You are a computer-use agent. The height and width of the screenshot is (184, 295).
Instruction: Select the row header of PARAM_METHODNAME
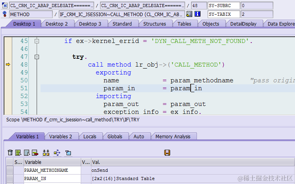(x=10, y=170)
